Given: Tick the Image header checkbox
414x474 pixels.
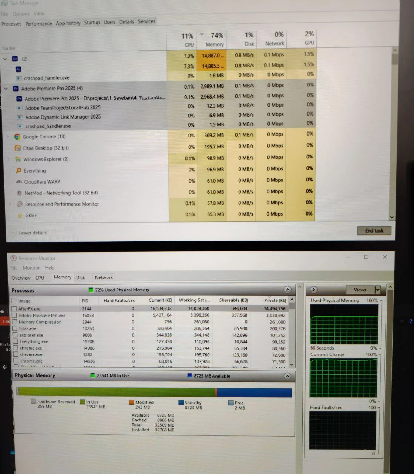Looking at the screenshot, I should coord(14,301).
